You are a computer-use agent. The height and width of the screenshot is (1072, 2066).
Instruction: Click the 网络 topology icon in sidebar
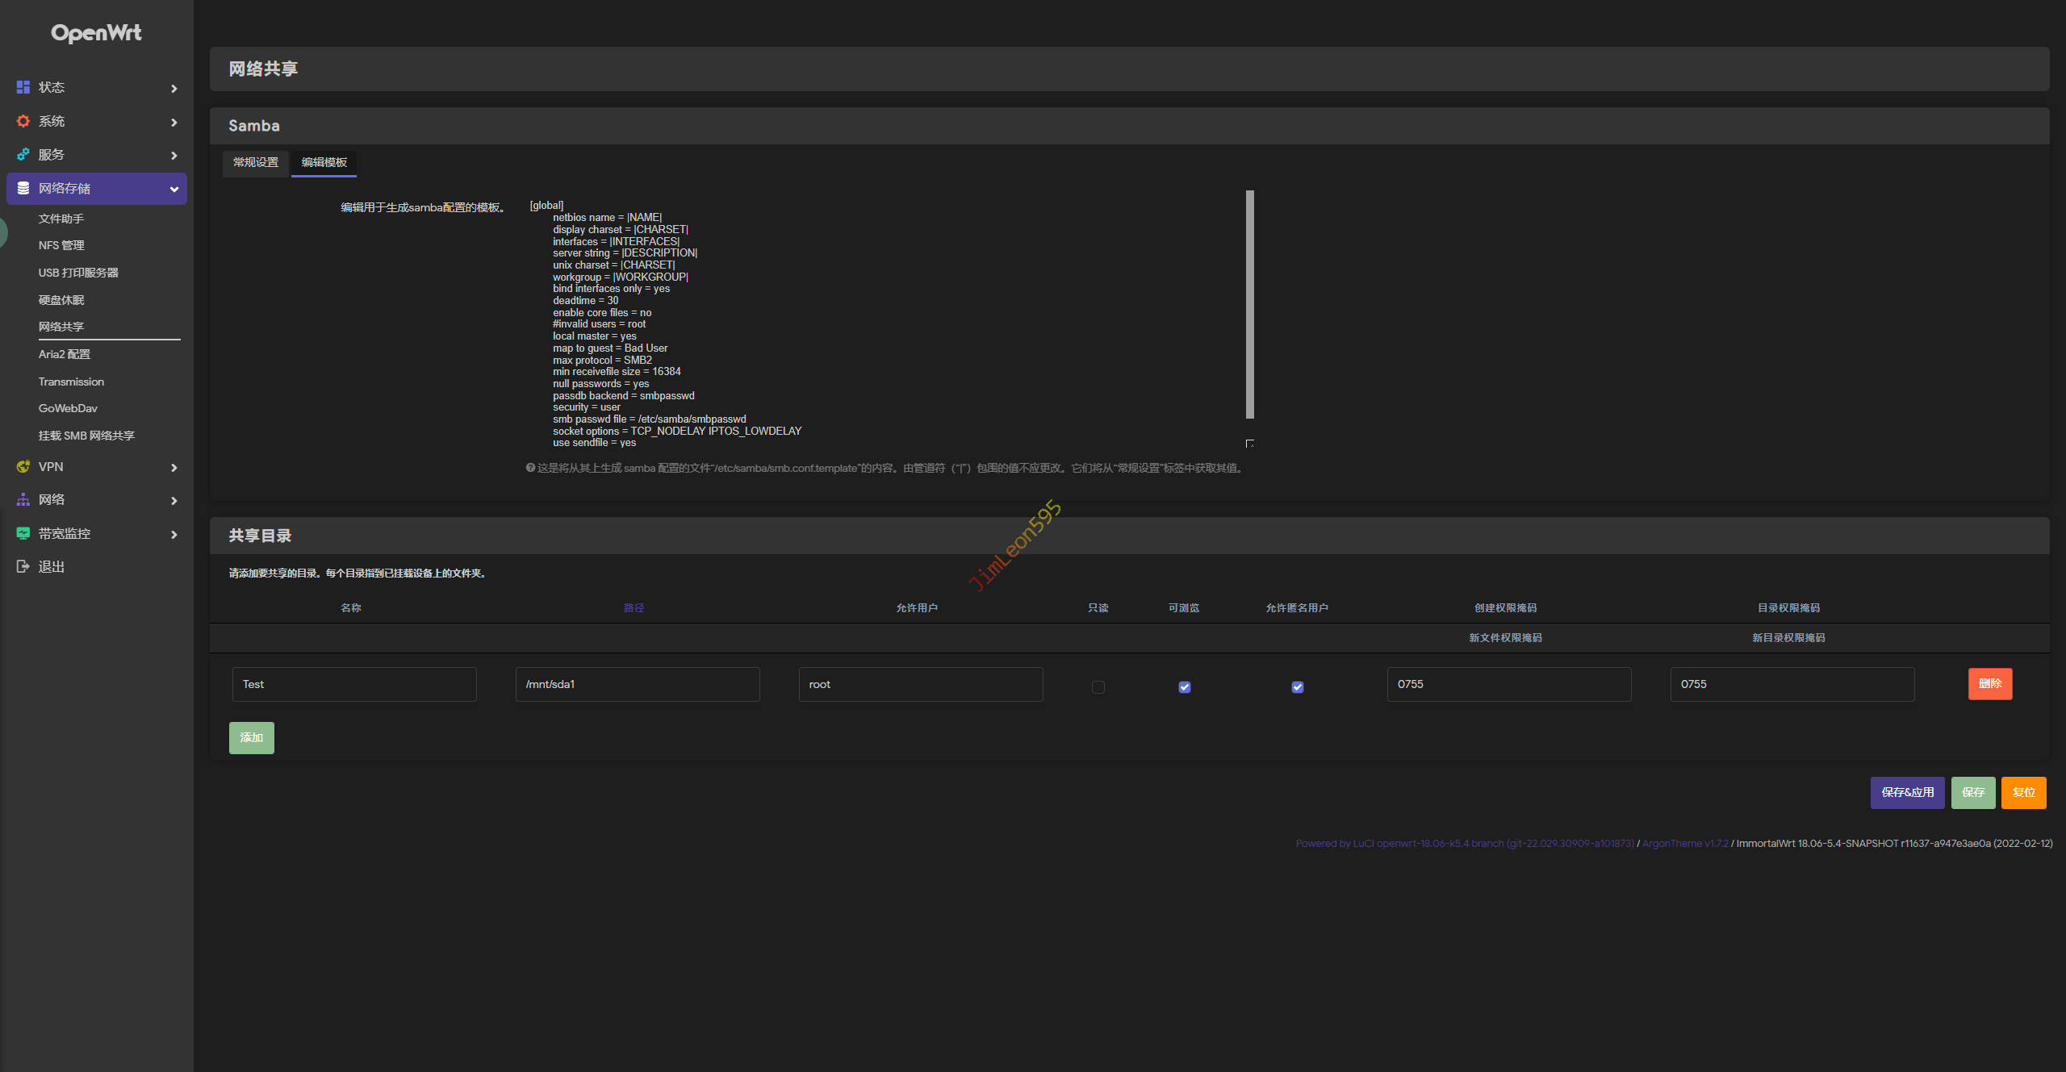pos(23,500)
